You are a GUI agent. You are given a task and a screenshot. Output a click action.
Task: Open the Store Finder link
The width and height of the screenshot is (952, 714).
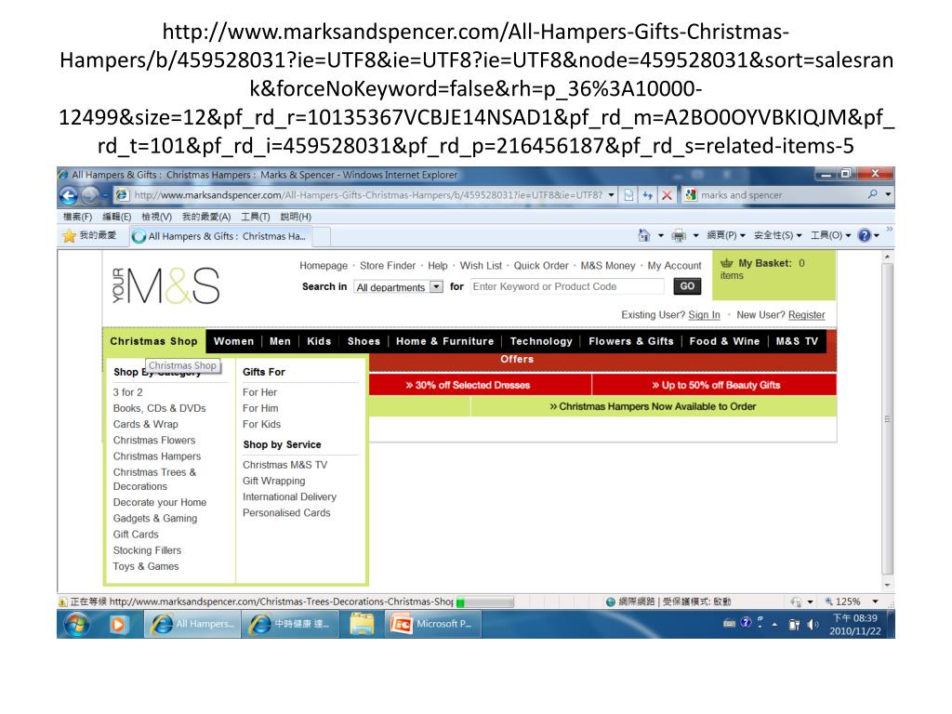388,265
